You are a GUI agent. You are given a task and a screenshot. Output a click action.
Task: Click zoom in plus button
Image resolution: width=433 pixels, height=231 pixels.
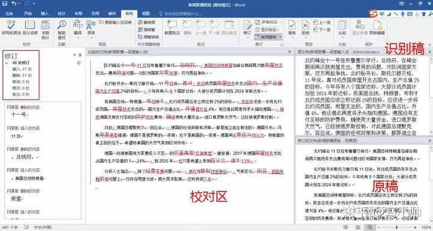click(x=415, y=227)
